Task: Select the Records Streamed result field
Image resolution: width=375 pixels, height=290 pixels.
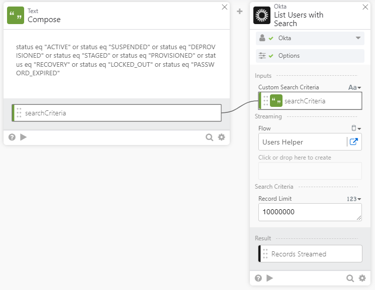Action: [311, 254]
